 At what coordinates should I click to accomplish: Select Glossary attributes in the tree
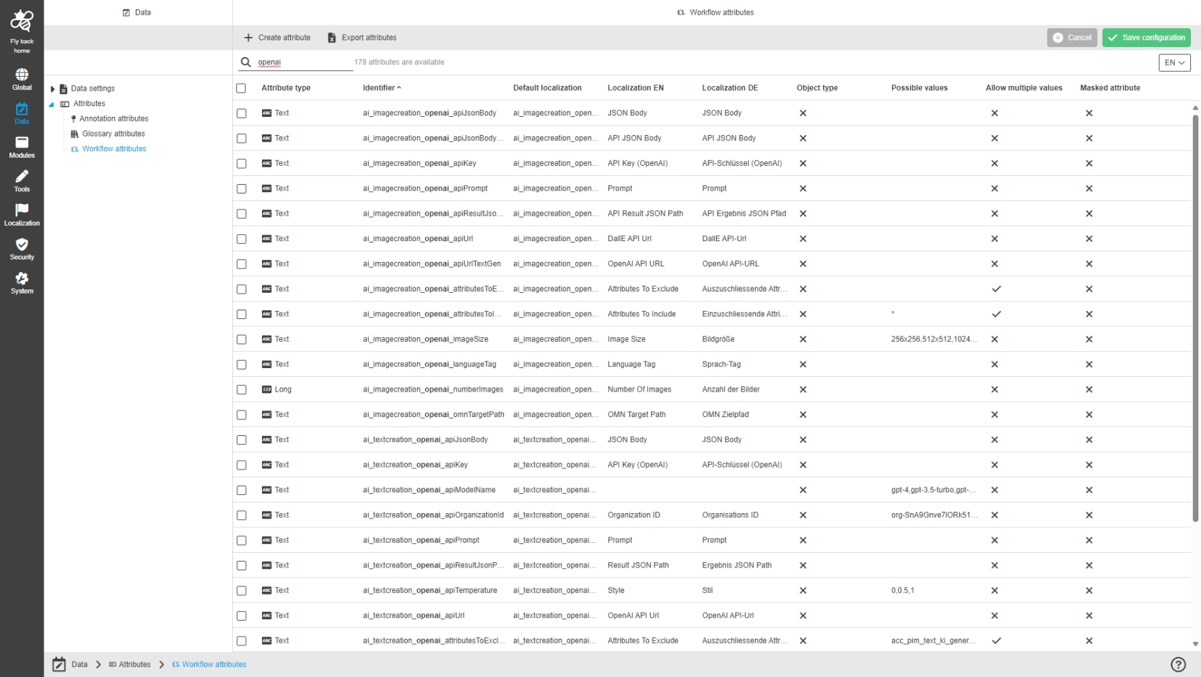pos(114,134)
